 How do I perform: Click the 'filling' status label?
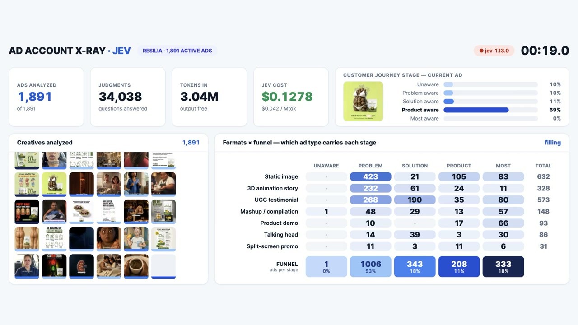tap(553, 143)
